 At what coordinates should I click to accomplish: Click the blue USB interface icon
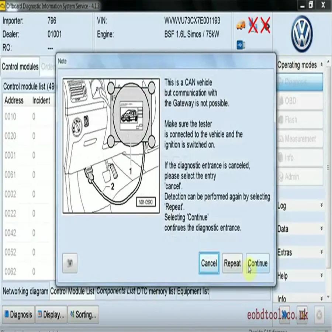coord(241,45)
